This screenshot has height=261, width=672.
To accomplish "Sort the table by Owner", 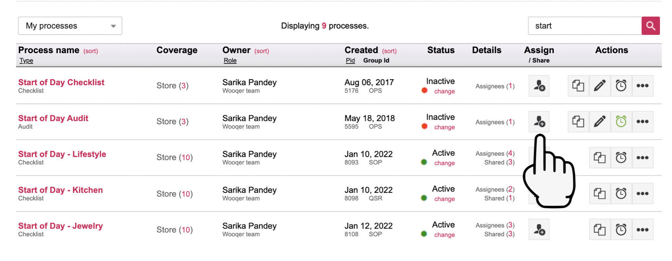I will click(262, 51).
